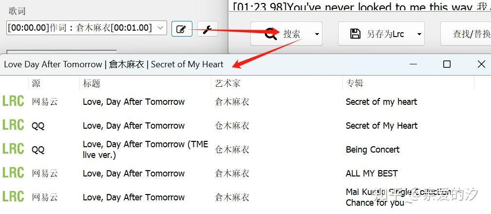
Task: Open the lyrics edit pencil icon
Action: (x=182, y=29)
